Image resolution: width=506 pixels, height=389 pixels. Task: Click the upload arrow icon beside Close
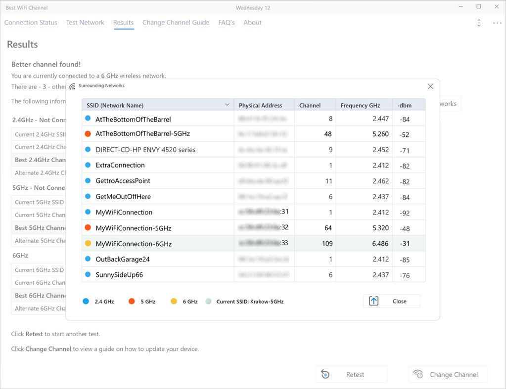[373, 301]
